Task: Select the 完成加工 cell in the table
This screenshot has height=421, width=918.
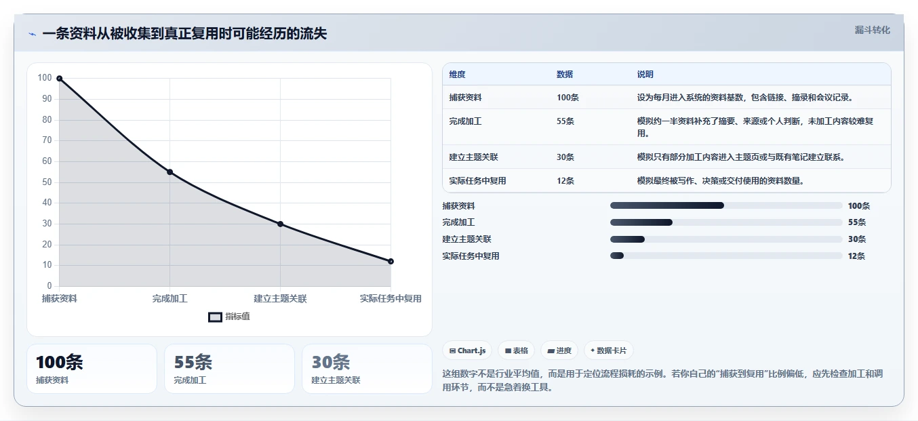Action: tap(465, 121)
